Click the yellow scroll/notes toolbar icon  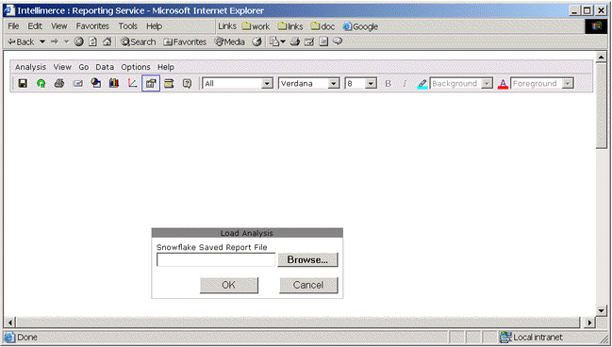tap(169, 83)
